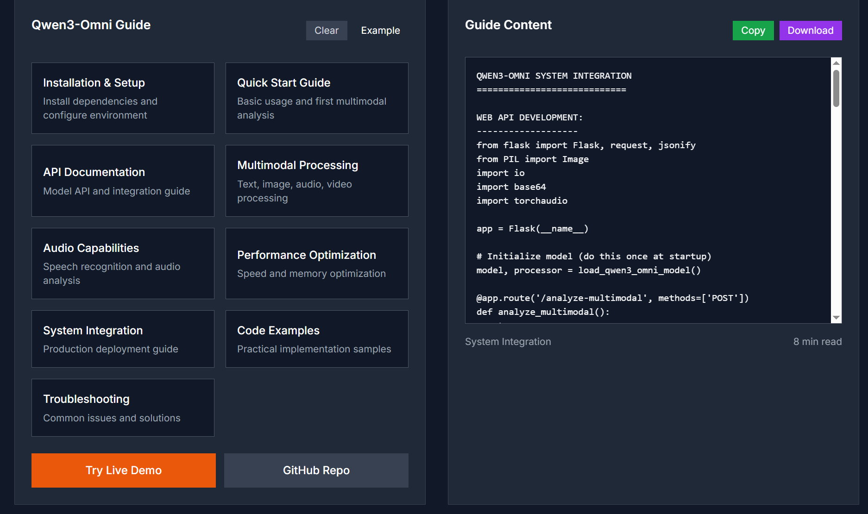The image size is (868, 514).
Task: Click the Clear button
Action: [327, 31]
